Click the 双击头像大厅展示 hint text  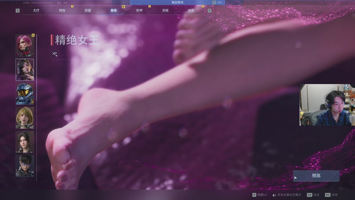[289, 195]
